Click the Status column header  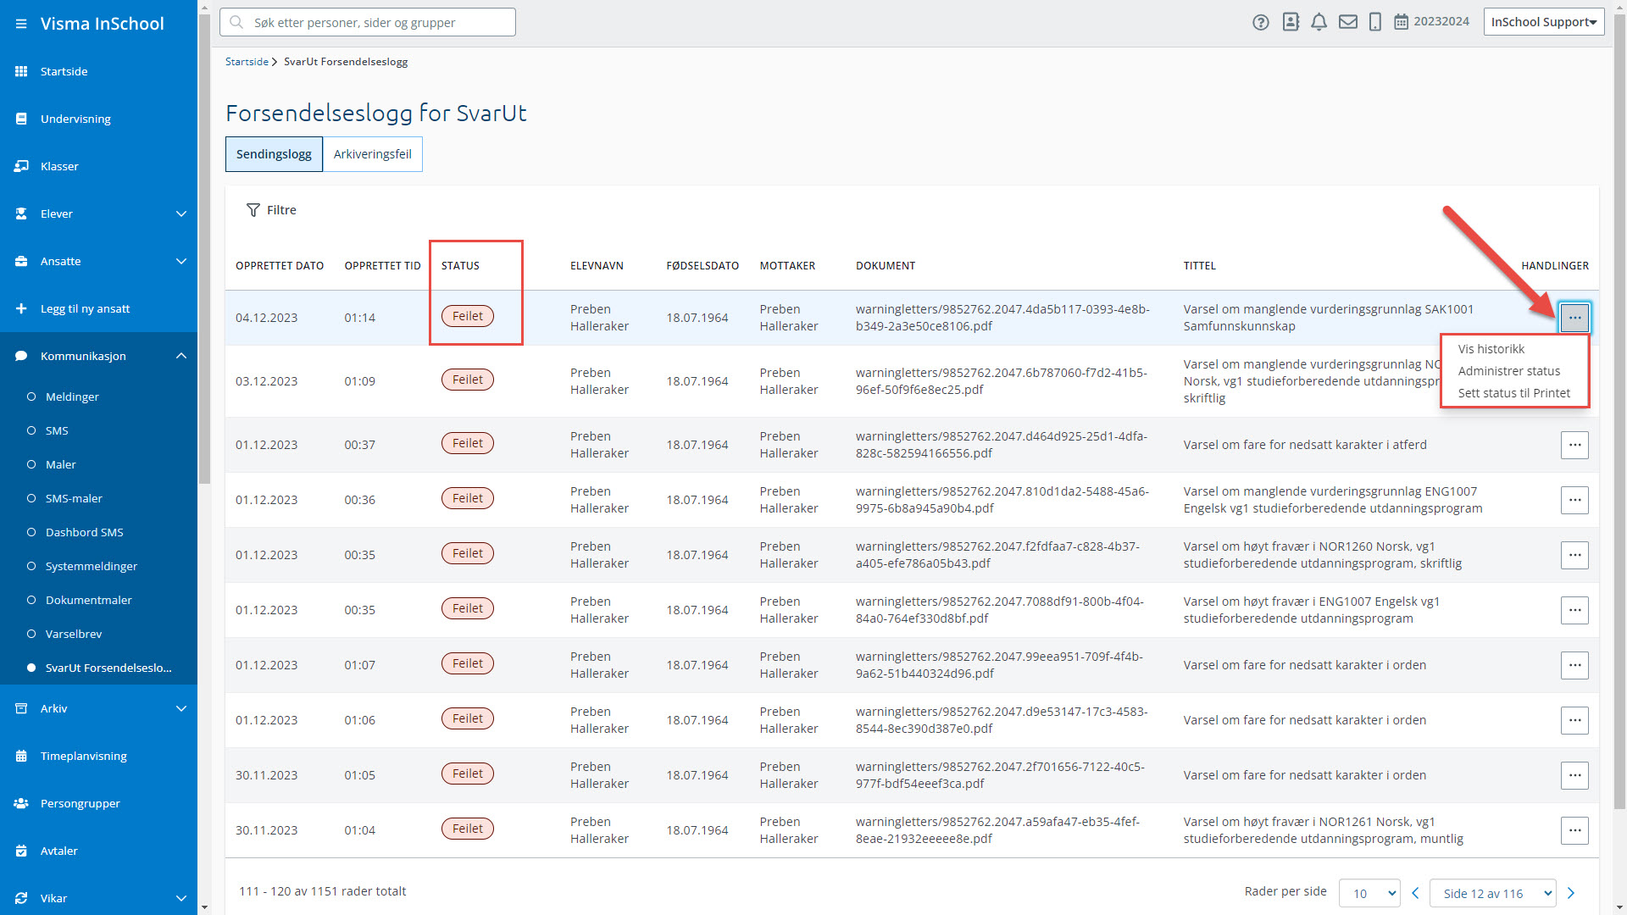coord(460,266)
